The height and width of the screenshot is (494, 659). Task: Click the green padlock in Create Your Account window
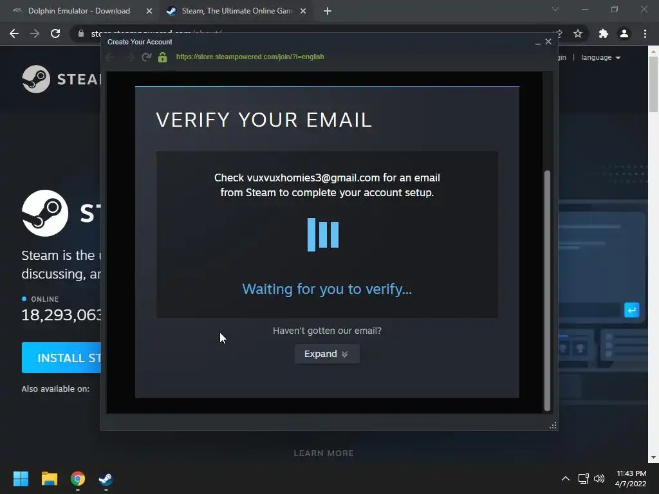click(x=163, y=57)
